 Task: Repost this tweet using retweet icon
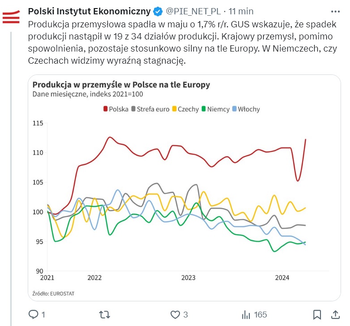click(104, 314)
